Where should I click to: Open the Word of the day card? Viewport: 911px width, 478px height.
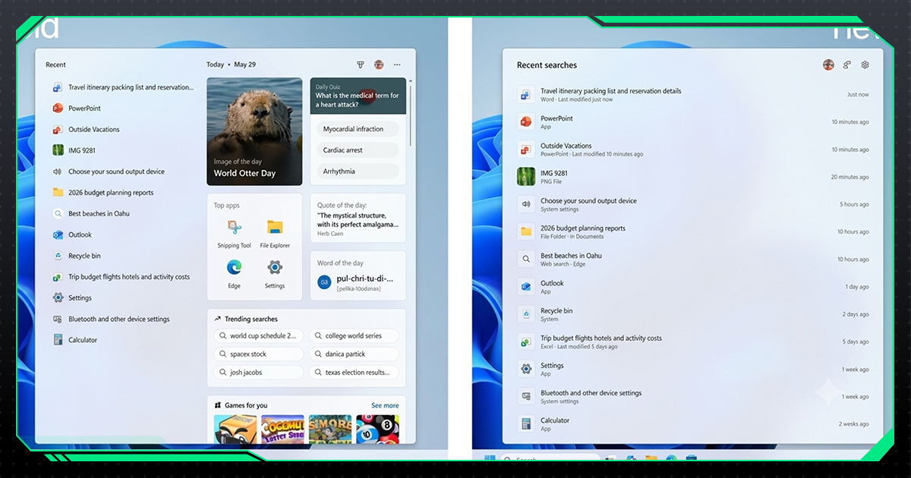tap(358, 276)
